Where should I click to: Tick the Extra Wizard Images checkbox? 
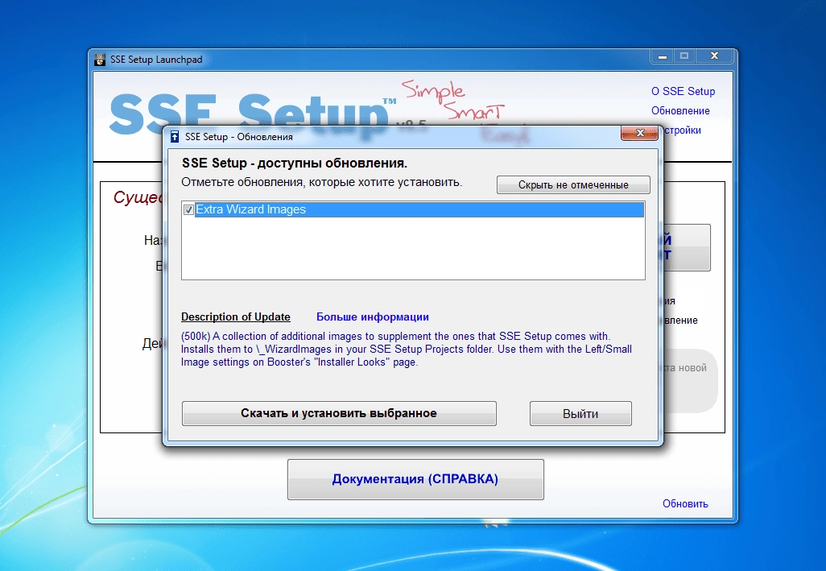[x=188, y=209]
